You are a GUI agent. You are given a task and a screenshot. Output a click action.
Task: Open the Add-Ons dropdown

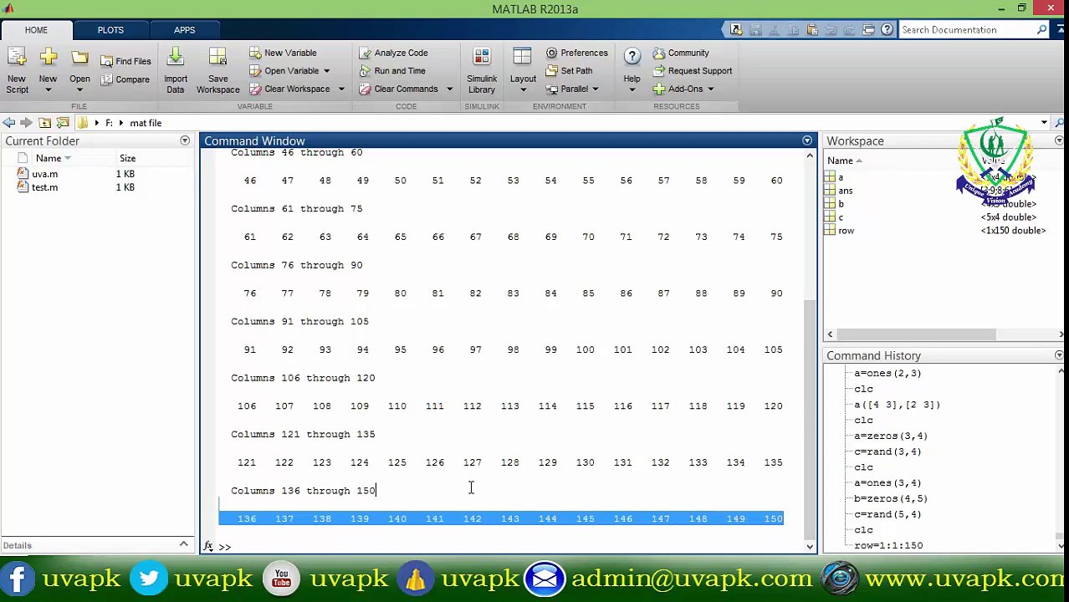click(x=710, y=89)
